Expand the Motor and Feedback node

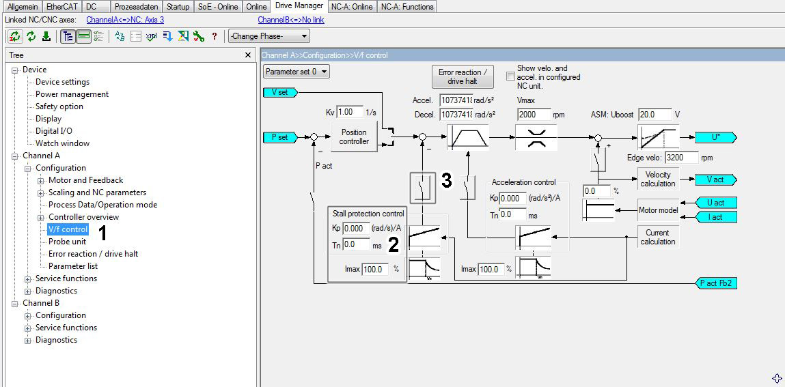[x=41, y=180]
